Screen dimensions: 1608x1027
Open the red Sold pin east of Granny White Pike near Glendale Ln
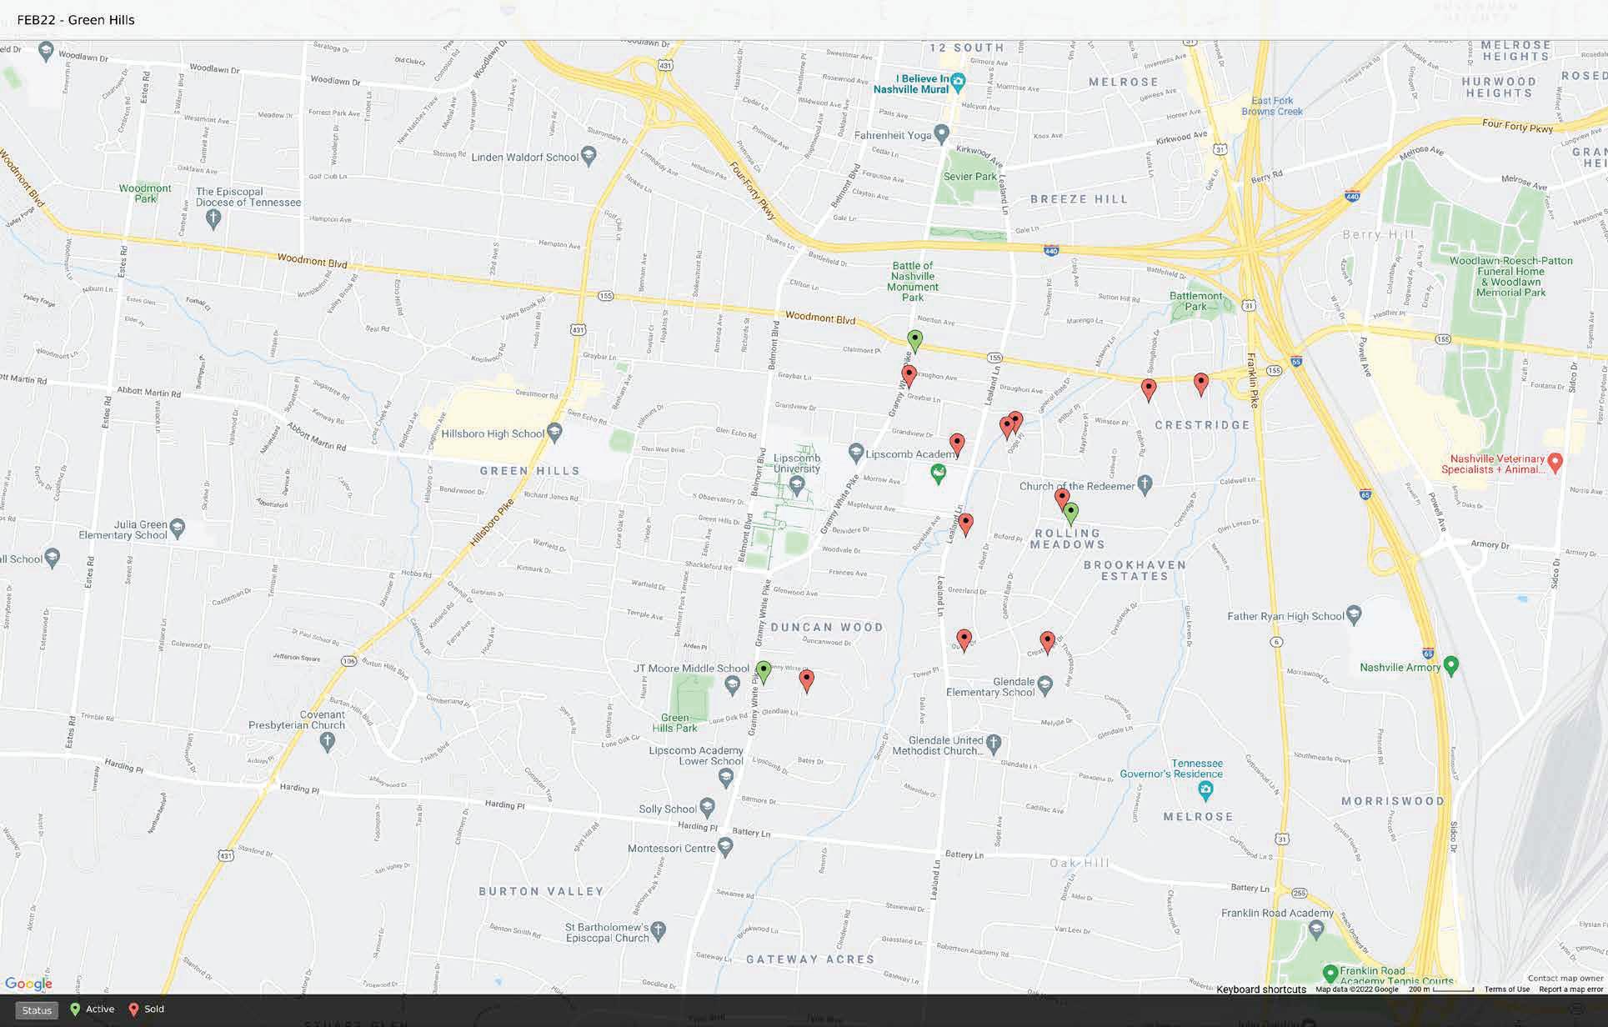click(806, 680)
